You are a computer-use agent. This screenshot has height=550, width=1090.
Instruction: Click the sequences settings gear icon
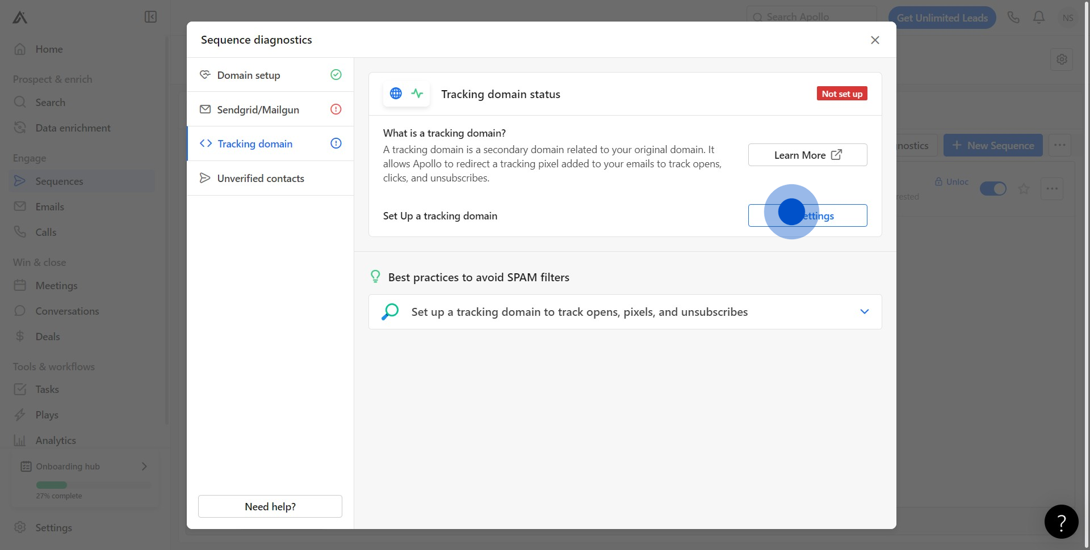1062,59
